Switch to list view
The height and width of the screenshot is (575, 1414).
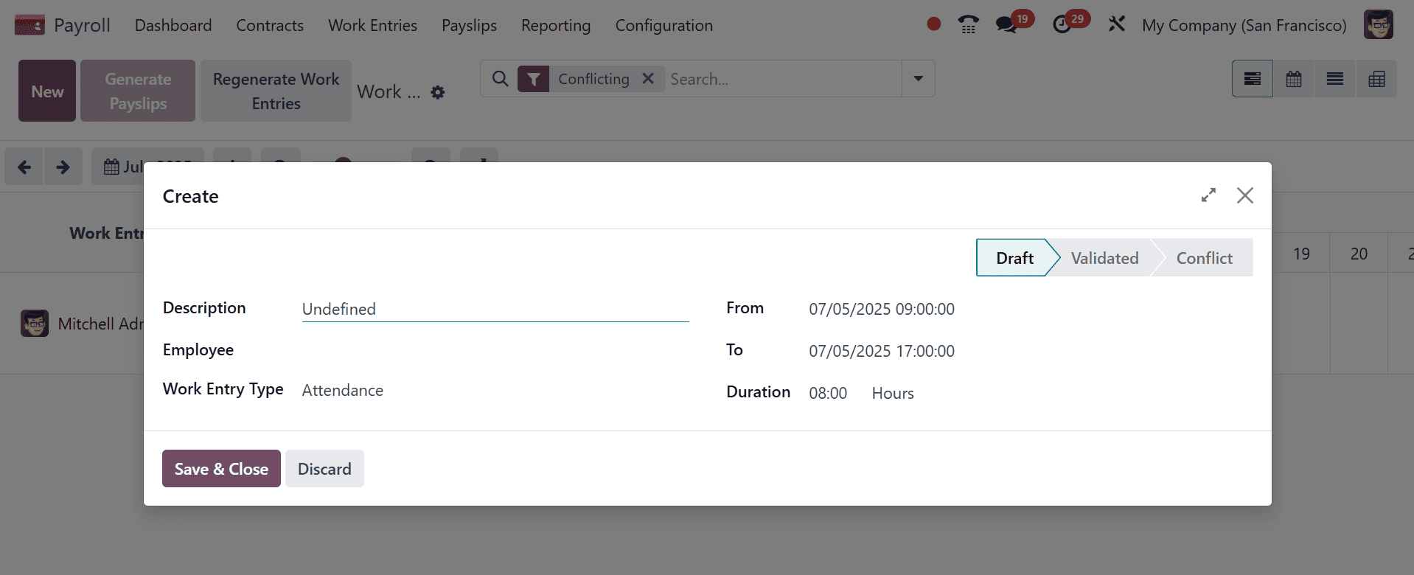point(1335,79)
